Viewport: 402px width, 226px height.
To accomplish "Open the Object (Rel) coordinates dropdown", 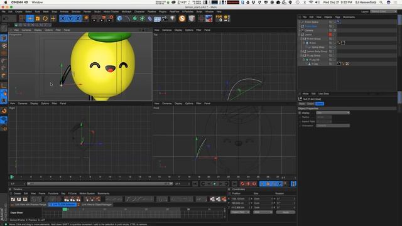I will click(240, 212).
